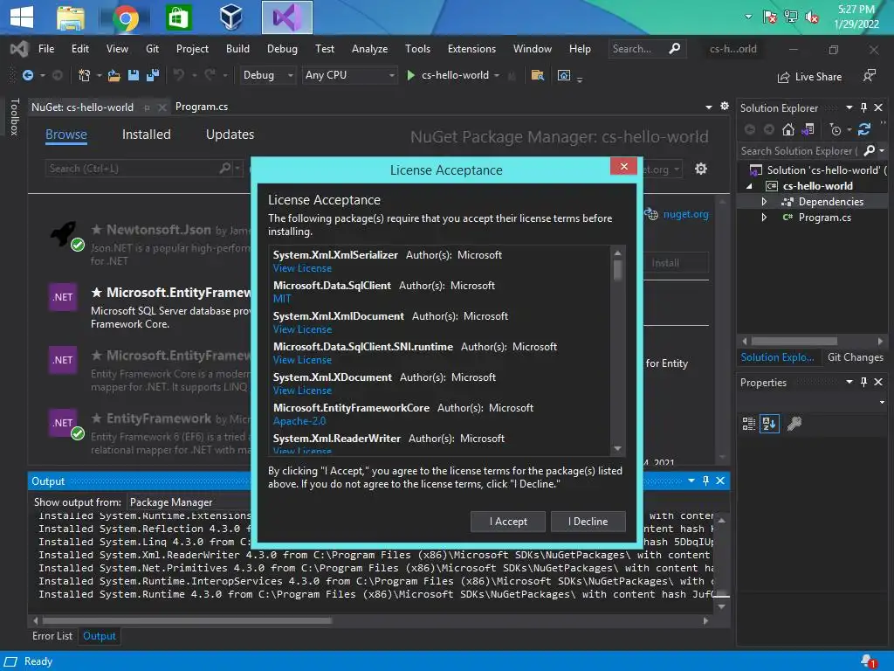Click the NuGet settings gear icon

[x=701, y=169]
